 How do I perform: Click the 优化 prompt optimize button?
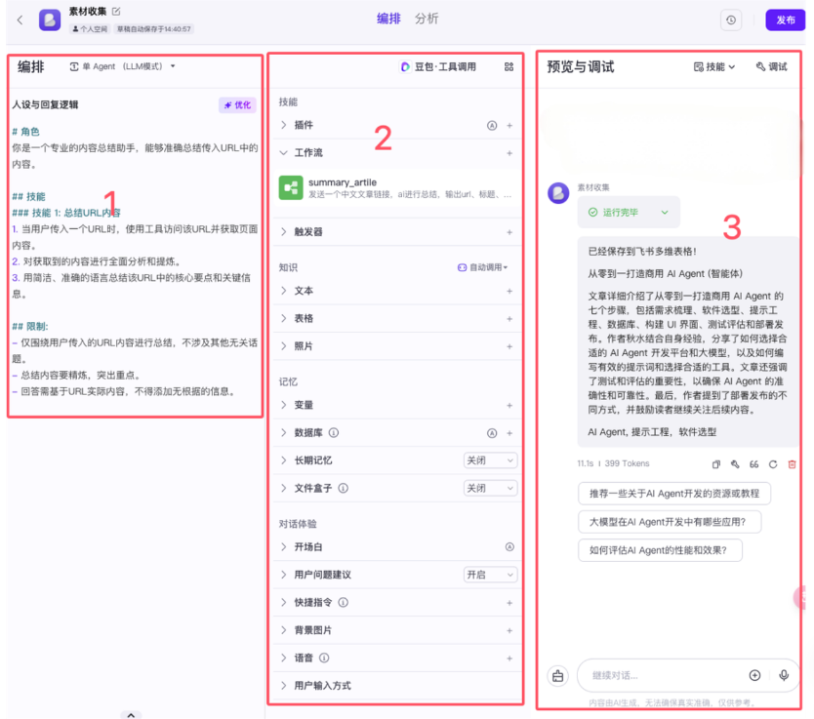pyautogui.click(x=237, y=104)
